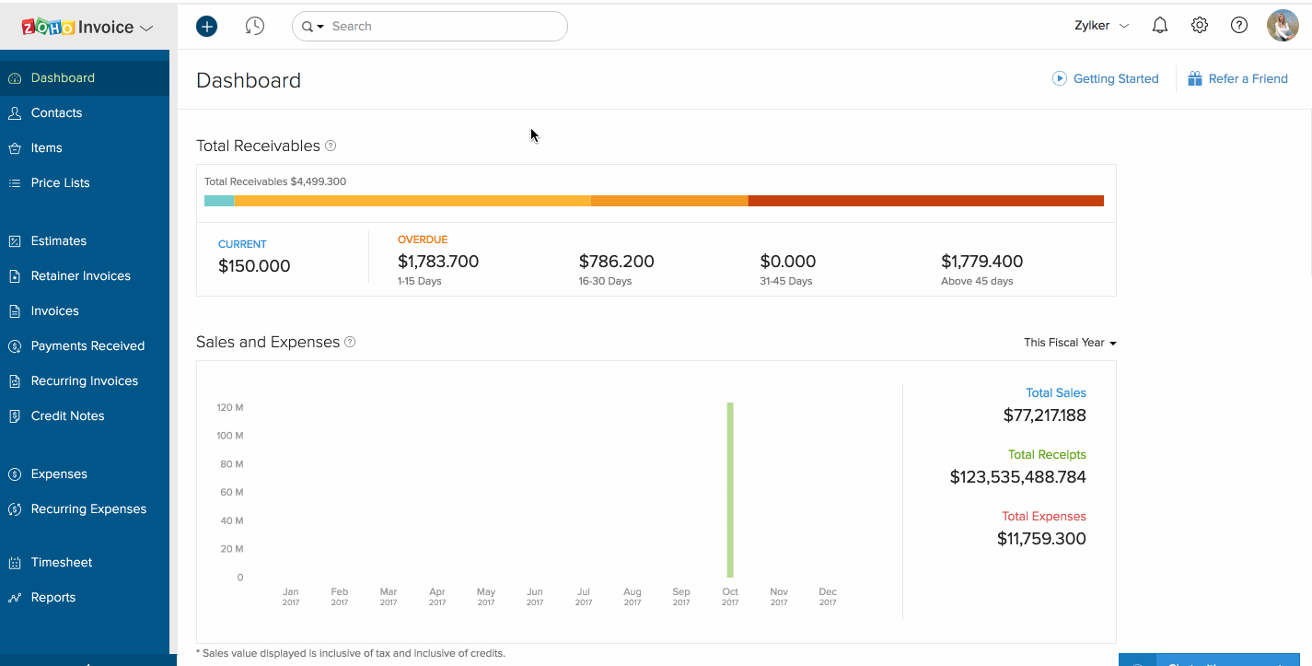1312x666 pixels.
Task: Expand the Zoho Invoice app switcher
Action: coord(146,28)
